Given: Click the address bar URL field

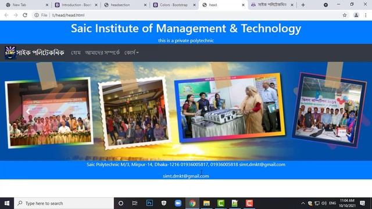Looking at the screenshot, I should (x=190, y=15).
